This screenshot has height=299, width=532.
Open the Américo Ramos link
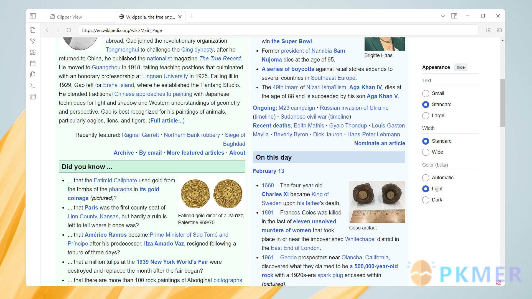pyautogui.click(x=105, y=235)
